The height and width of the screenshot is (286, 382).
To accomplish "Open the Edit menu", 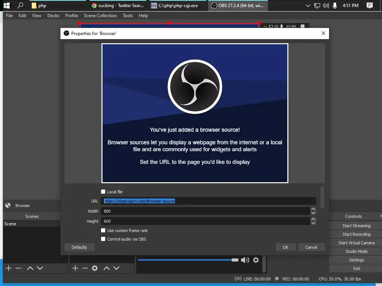I will click(x=22, y=16).
